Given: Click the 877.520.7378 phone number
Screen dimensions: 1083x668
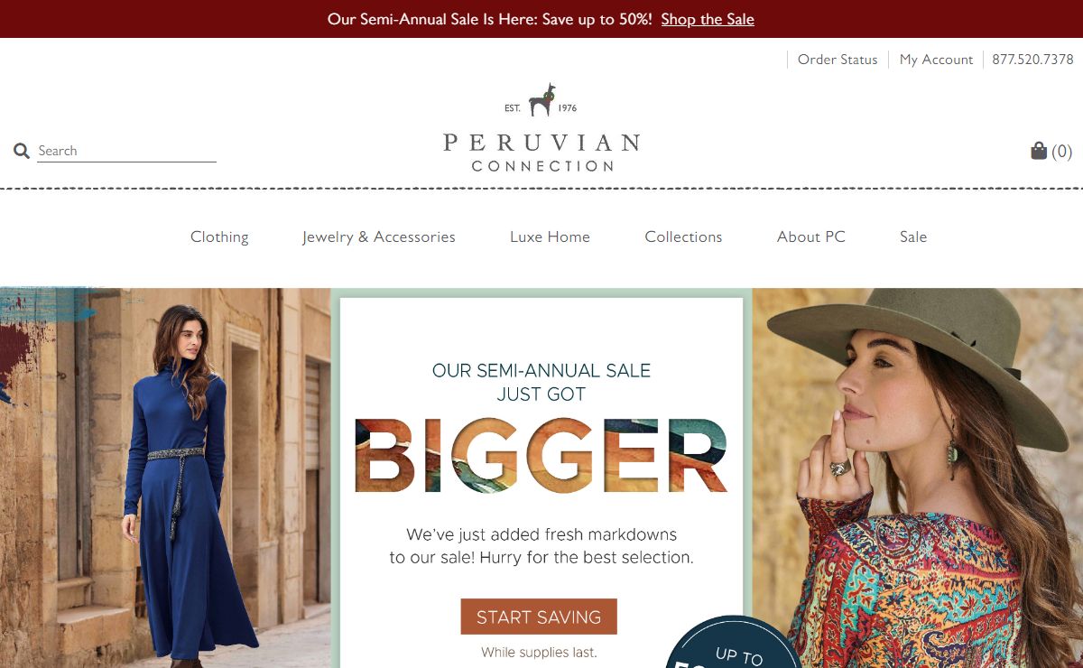Looking at the screenshot, I should [1032, 60].
